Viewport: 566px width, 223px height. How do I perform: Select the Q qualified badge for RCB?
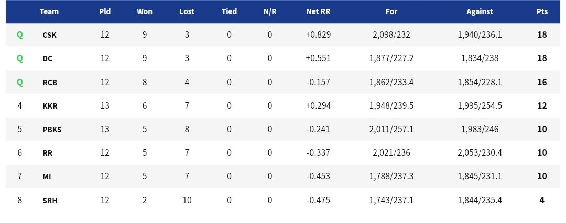pyautogui.click(x=20, y=82)
